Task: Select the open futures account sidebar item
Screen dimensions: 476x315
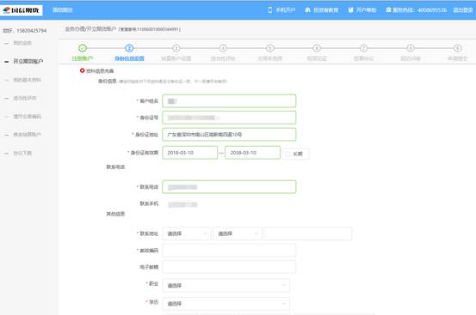Action: click(28, 62)
